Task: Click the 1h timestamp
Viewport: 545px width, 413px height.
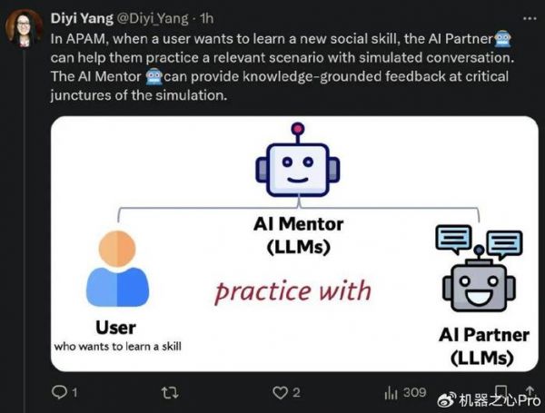Action: (207, 18)
